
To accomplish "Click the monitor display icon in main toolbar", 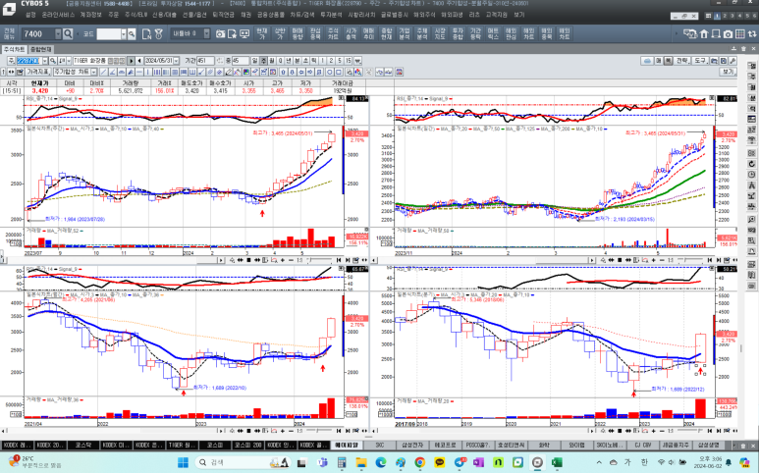I will (x=244, y=33).
